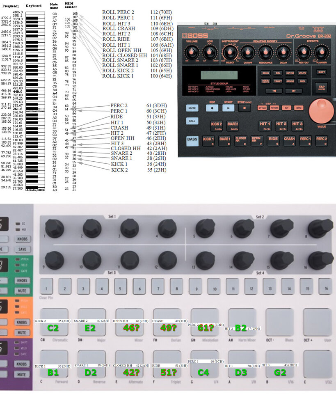Tap the DR-202 SNARE 2 pad
The image size is (336, 394).
click(233, 126)
